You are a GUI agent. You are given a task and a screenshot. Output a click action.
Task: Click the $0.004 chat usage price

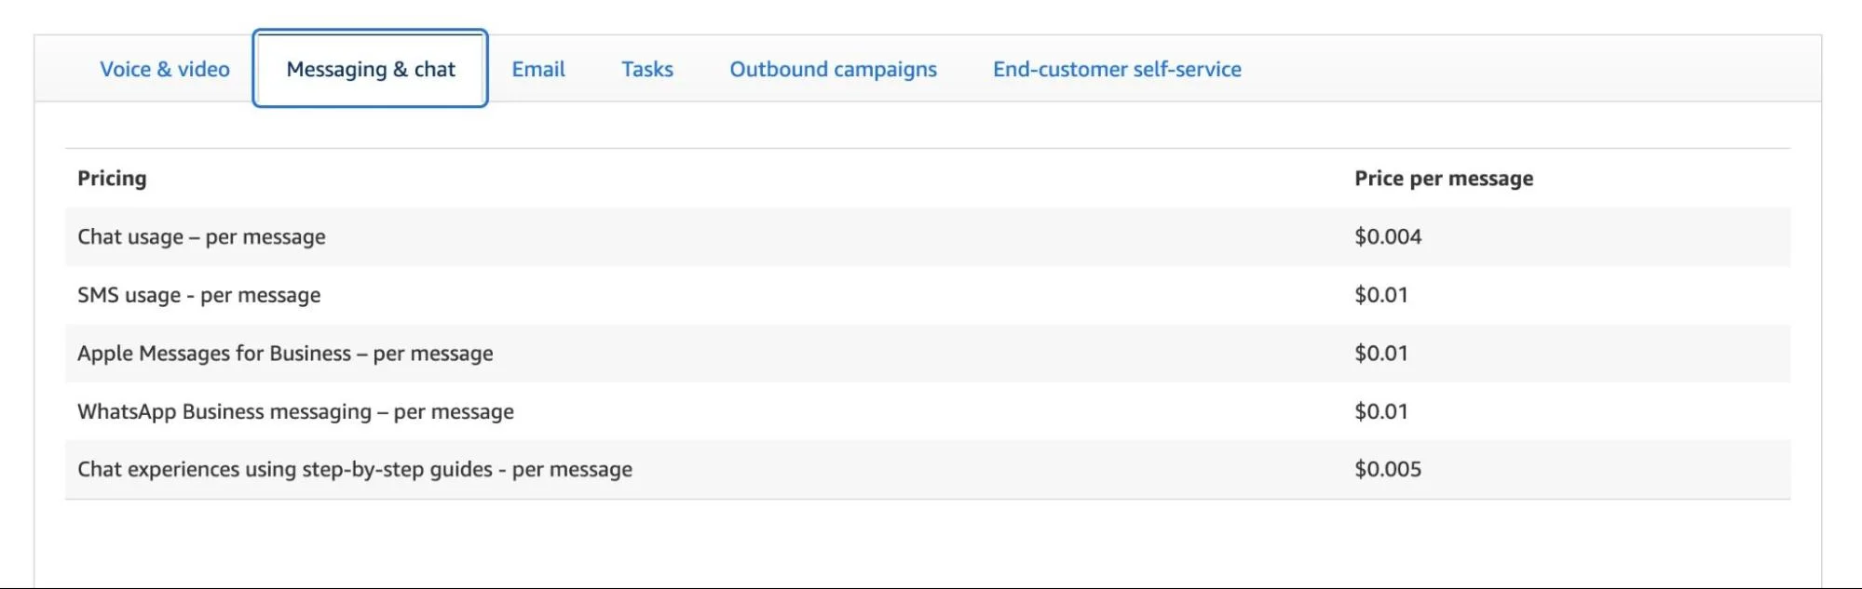pyautogui.click(x=1387, y=237)
